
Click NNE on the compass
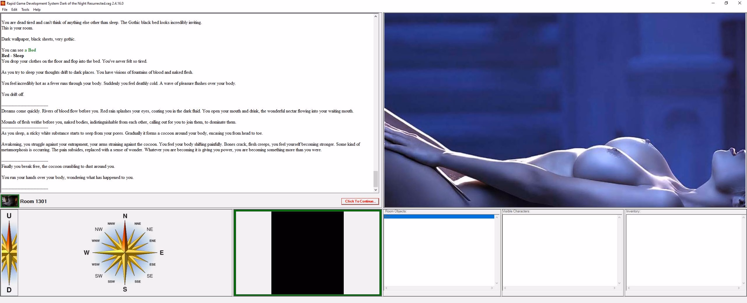pos(138,224)
